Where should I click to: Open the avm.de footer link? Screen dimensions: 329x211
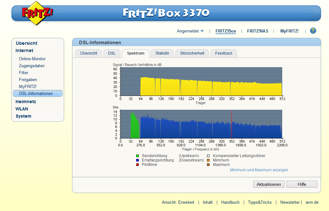[x=312, y=202]
